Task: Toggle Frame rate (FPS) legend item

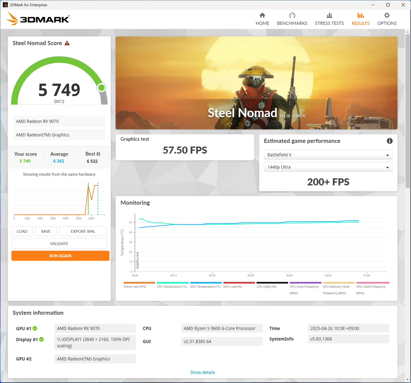Action: (139, 285)
